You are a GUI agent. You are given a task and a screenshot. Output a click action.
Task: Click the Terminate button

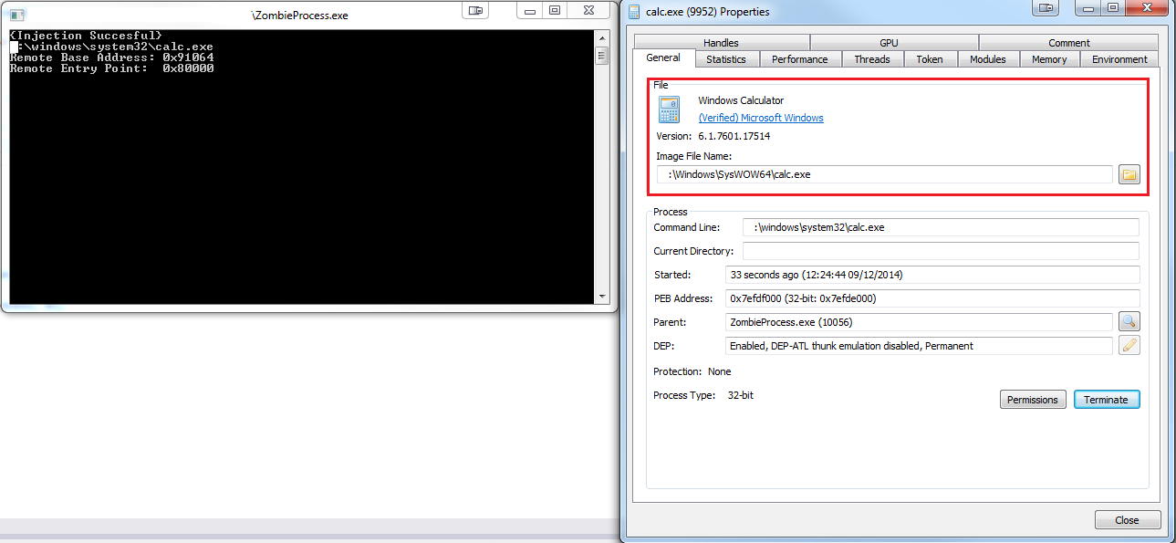tap(1107, 400)
